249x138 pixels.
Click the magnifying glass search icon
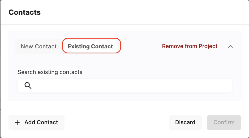(x=28, y=85)
